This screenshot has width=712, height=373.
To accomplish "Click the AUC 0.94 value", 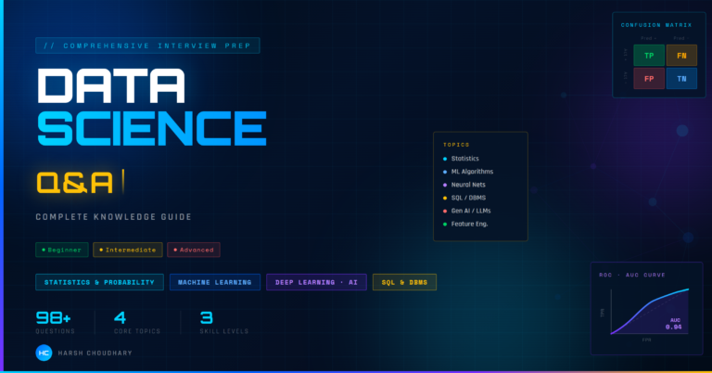I will point(674,324).
